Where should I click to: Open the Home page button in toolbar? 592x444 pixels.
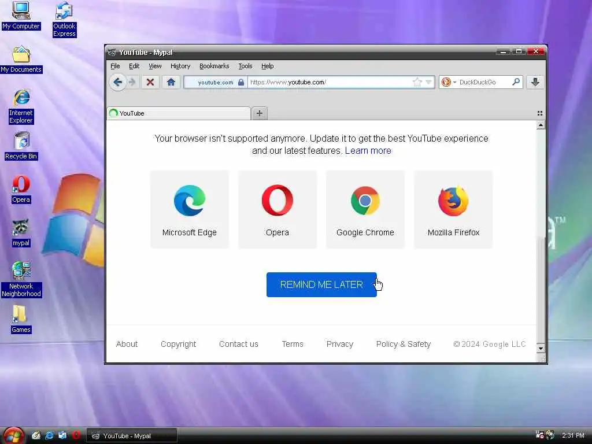171,82
